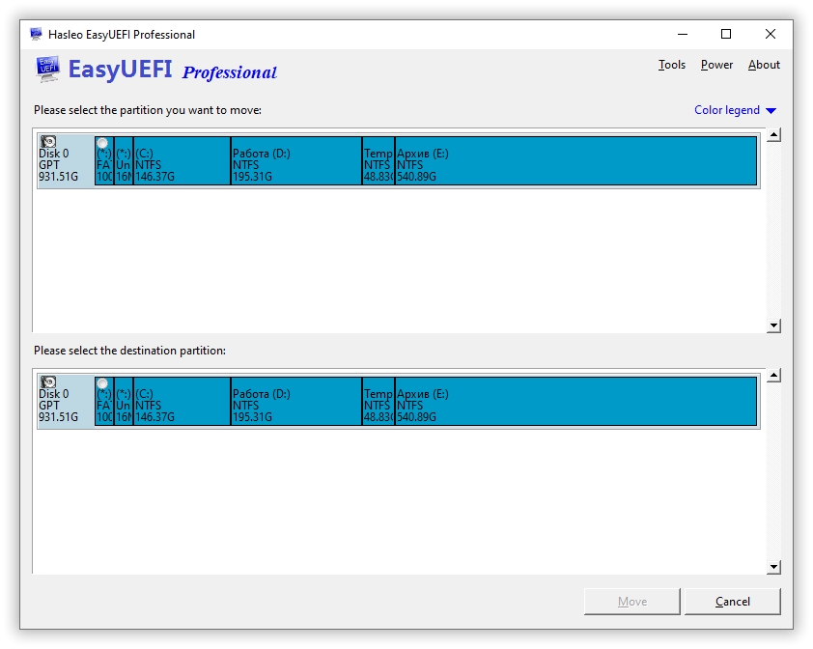The height and width of the screenshot is (649, 813).
Task: Click scroll up arrow of destination list
Action: coord(773,376)
